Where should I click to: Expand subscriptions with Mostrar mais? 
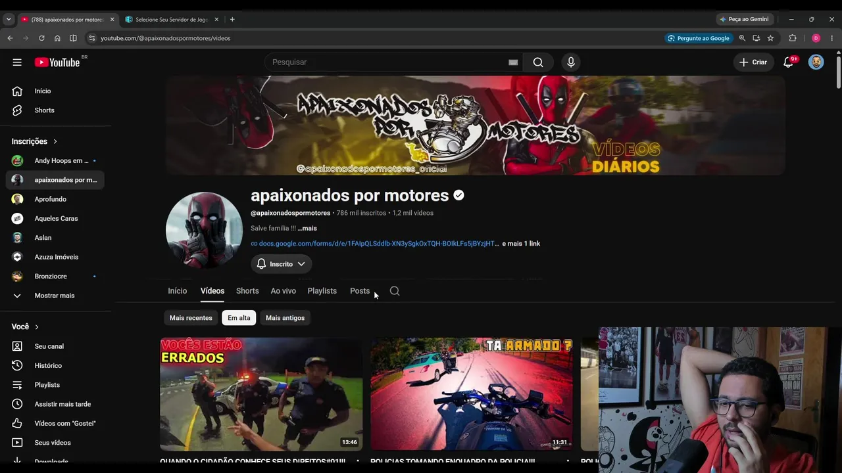click(55, 296)
